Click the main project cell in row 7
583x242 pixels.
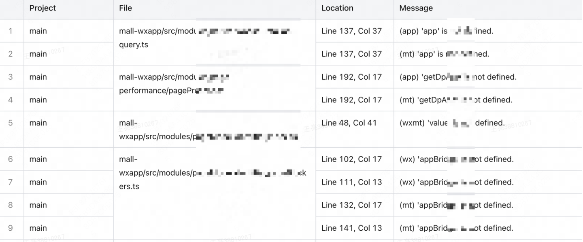pos(38,183)
